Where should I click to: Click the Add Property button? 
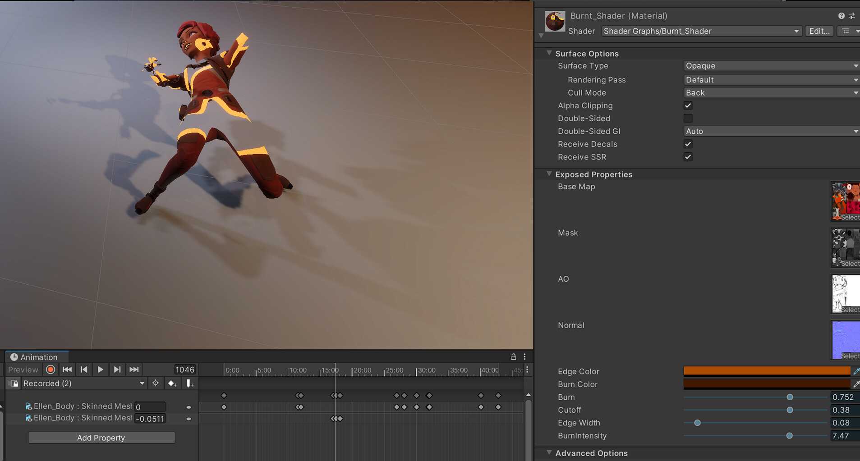101,437
